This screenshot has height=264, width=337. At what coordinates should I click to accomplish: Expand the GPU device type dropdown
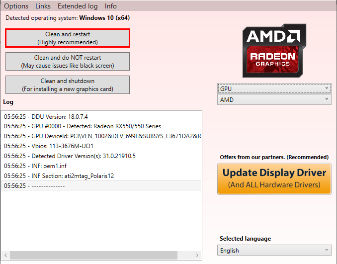click(274, 88)
